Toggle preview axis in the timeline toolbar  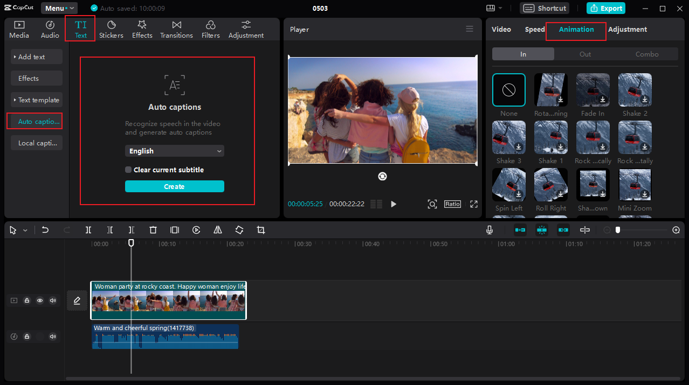coord(585,230)
